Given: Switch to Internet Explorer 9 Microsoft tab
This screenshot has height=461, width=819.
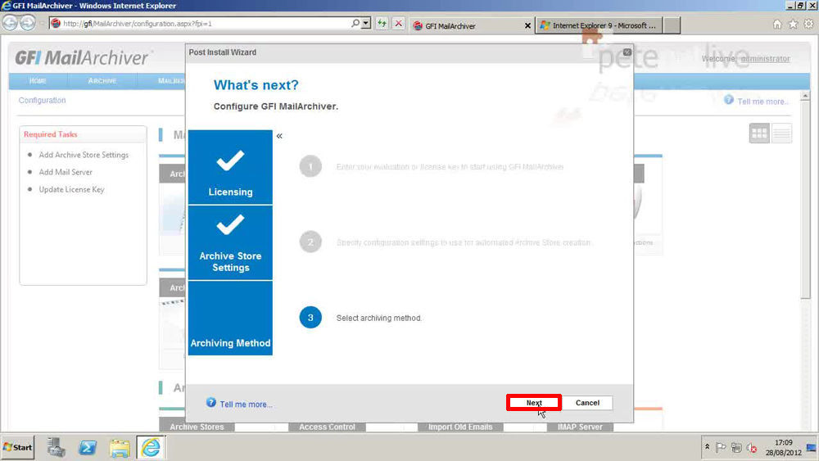Looking at the screenshot, I should point(600,25).
